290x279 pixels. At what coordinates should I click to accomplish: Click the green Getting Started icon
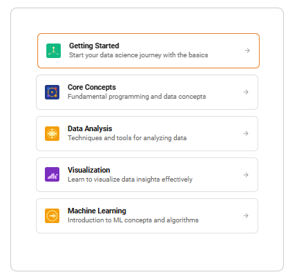53,50
